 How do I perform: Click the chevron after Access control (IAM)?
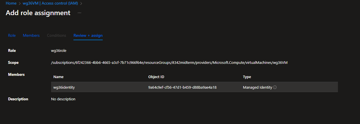[x=81, y=3]
